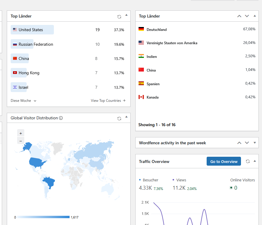Click the Go to Overview button

coord(224,161)
